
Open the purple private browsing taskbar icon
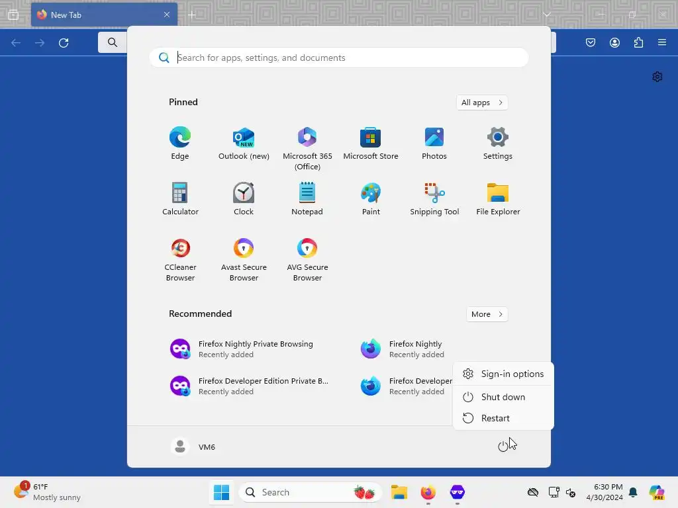coord(457,492)
